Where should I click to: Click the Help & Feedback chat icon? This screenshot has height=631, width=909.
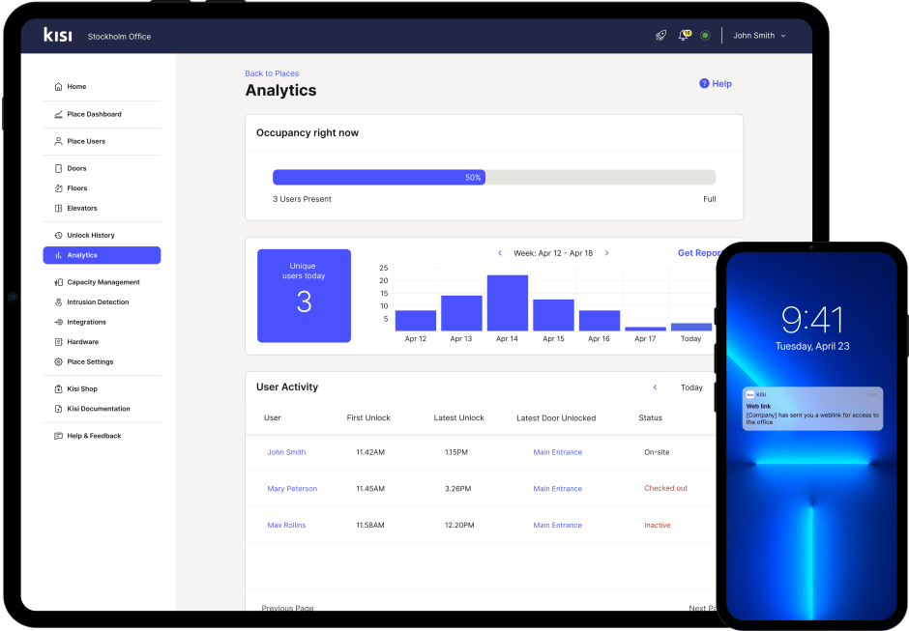[x=58, y=436]
